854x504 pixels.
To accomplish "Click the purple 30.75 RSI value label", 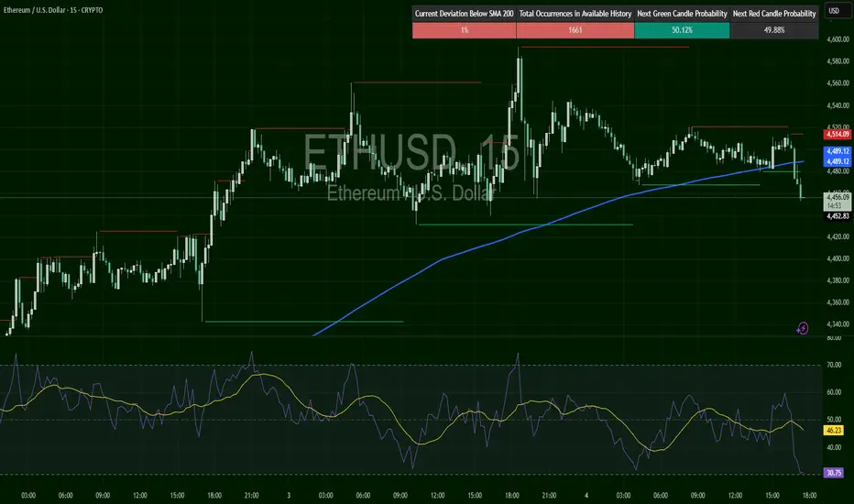I will point(835,473).
